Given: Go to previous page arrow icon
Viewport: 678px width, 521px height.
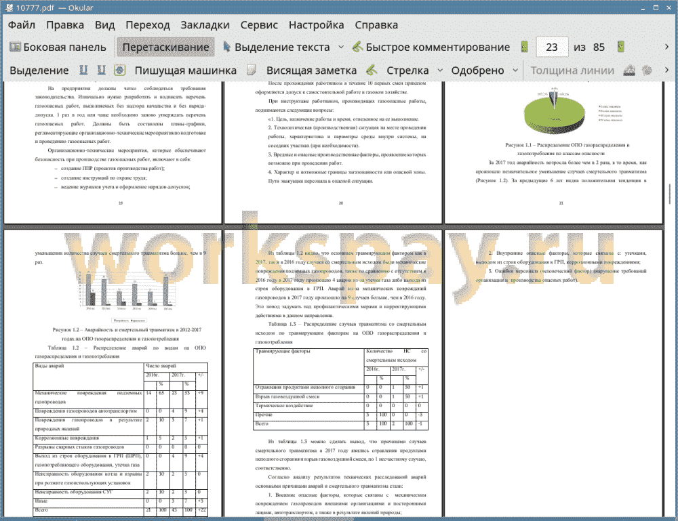Looking at the screenshot, I should 525,47.
